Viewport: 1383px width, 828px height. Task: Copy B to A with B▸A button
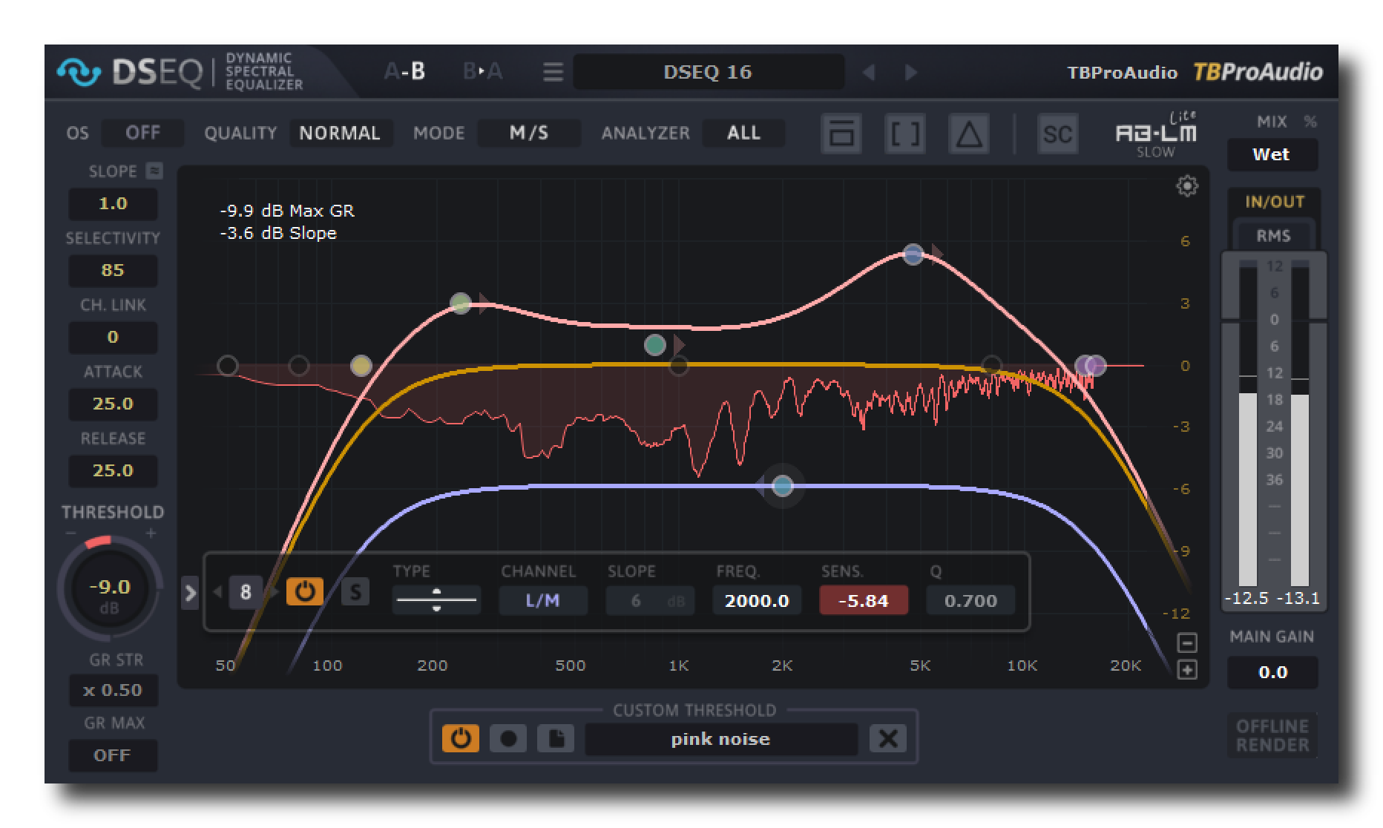[x=482, y=71]
